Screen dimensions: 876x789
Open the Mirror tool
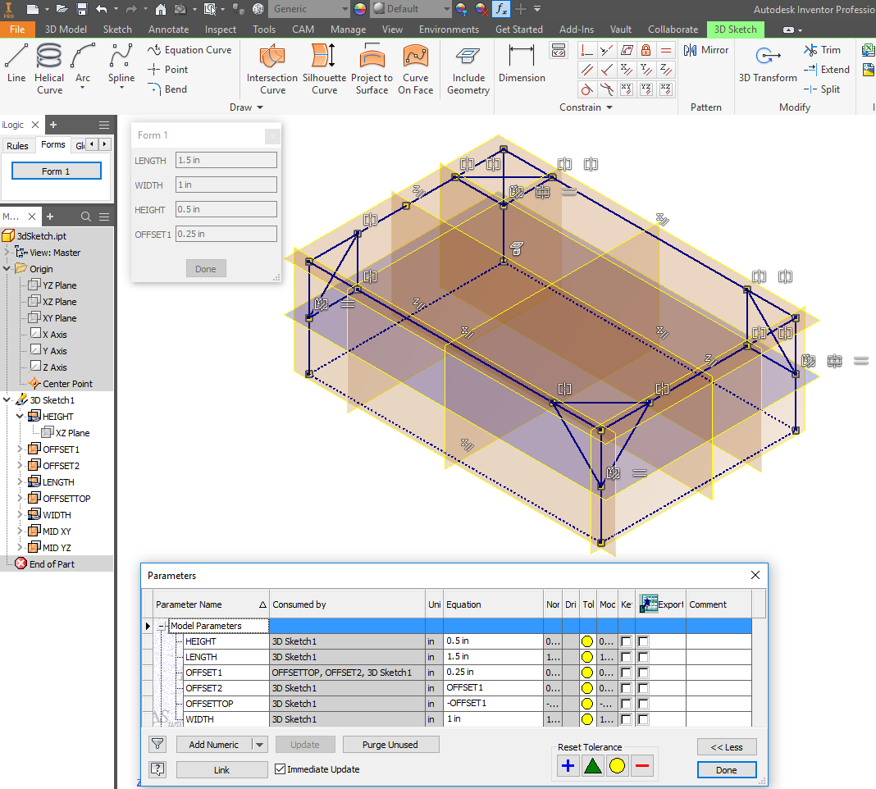pos(705,49)
